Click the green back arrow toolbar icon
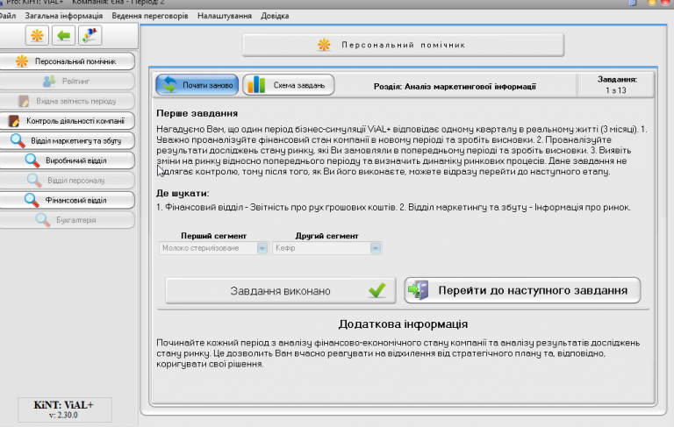 click(63, 35)
